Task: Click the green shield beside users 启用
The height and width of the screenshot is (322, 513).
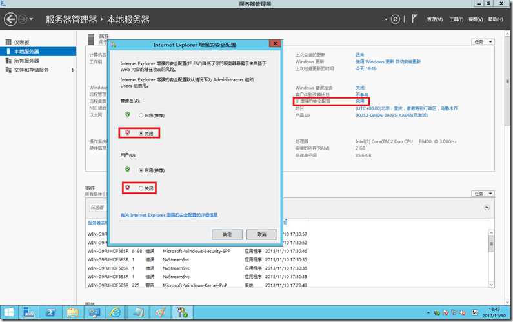Action: tap(128, 169)
